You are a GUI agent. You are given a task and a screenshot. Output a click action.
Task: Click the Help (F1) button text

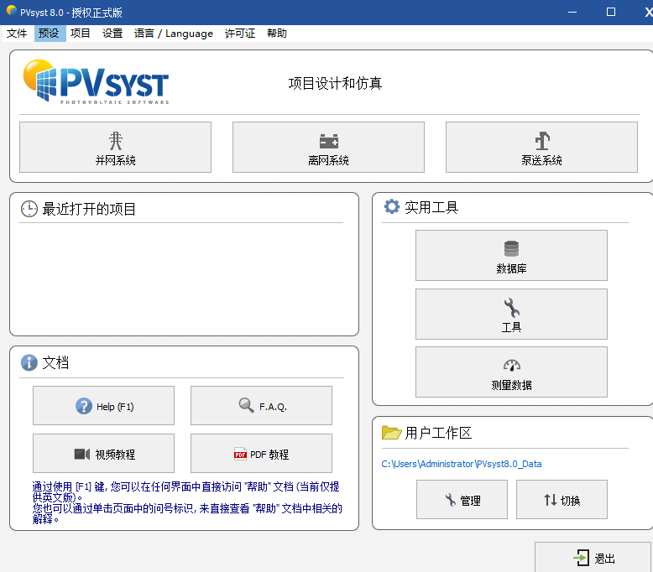115,407
